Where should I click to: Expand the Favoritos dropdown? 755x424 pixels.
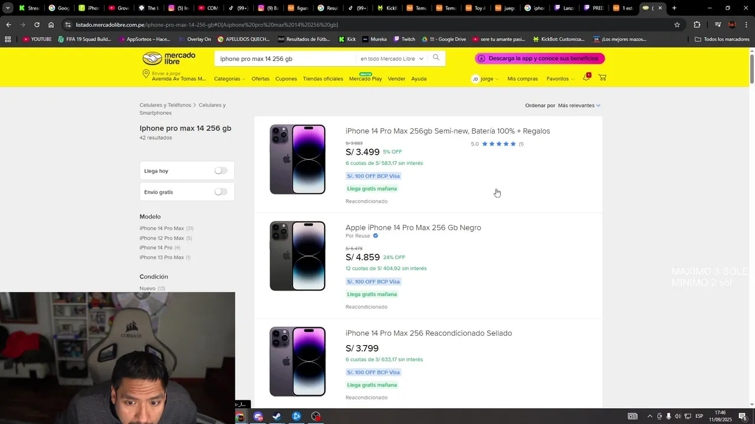coord(560,79)
